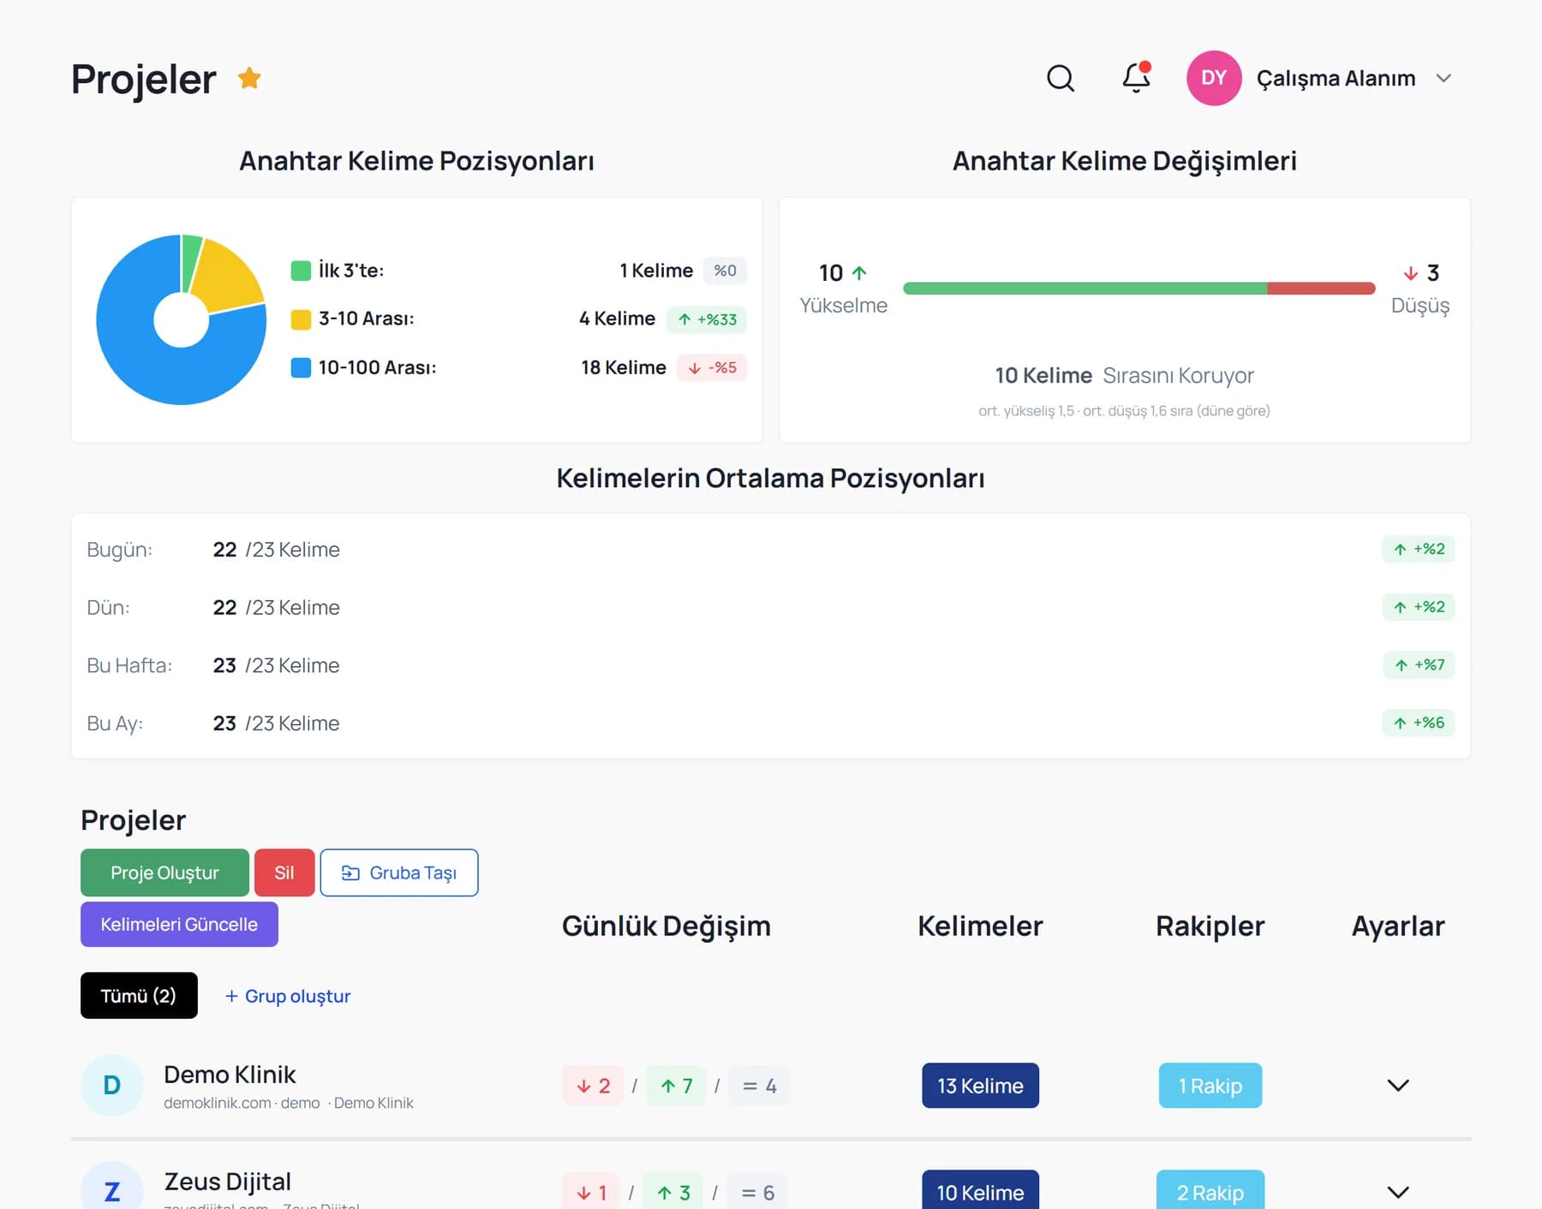Expand Zeus Dijital settings chevron
The image size is (1542, 1209).
pos(1398,1192)
